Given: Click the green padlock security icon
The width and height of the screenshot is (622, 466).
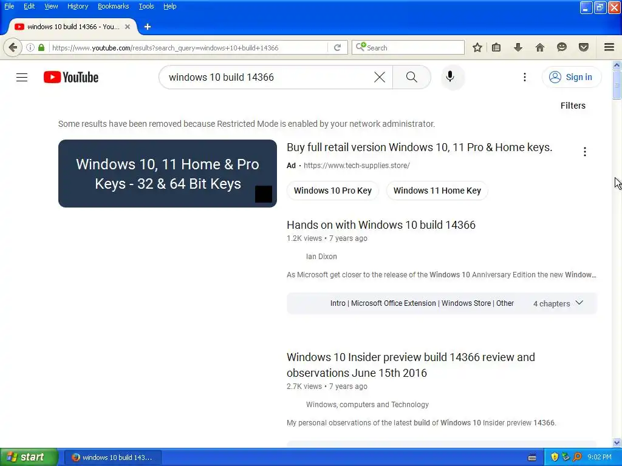Looking at the screenshot, I should pyautogui.click(x=41, y=47).
